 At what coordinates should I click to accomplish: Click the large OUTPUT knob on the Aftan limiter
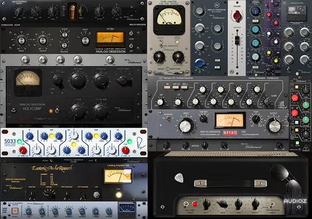275,126
